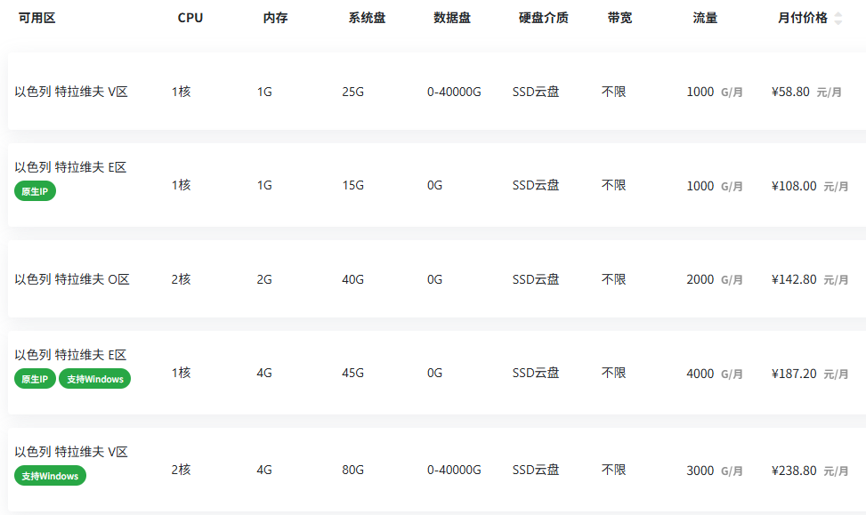Select the 系统盘 column header

tap(367, 18)
